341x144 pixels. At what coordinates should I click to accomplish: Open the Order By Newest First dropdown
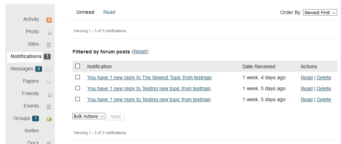click(320, 13)
